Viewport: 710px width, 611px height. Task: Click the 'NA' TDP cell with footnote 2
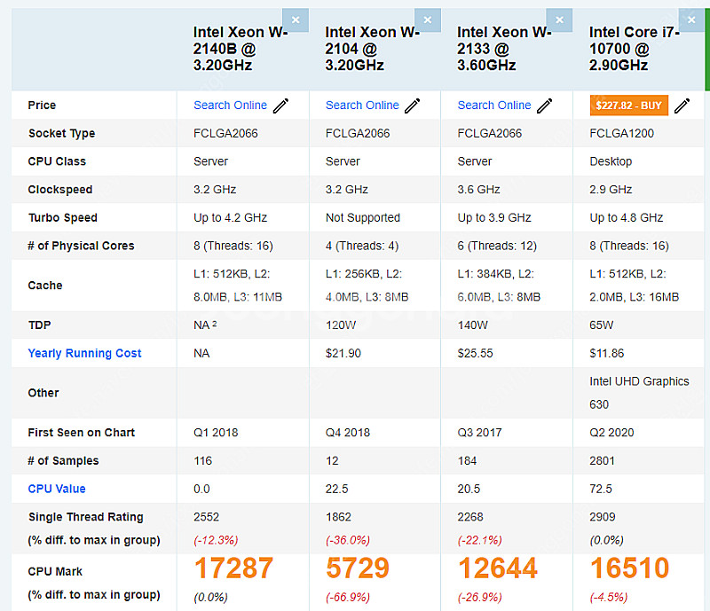[x=205, y=325]
